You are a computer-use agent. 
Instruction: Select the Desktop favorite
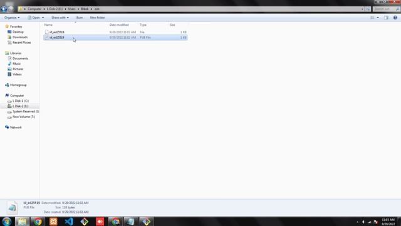(x=18, y=32)
